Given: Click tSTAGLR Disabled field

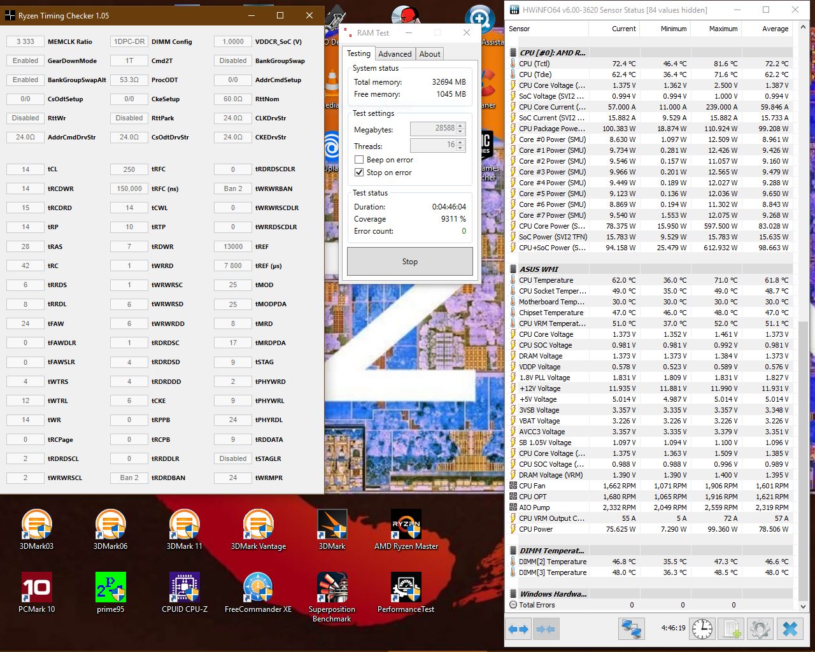Looking at the screenshot, I should tap(233, 458).
